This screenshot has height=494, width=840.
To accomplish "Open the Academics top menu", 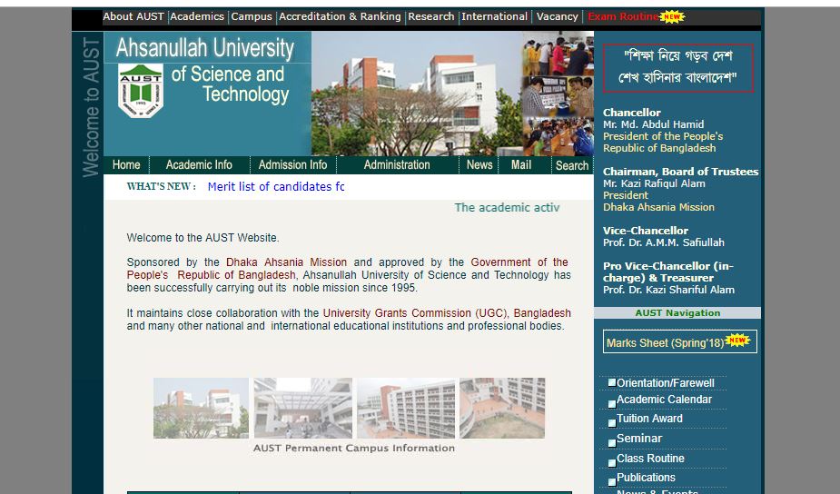I will (x=197, y=16).
